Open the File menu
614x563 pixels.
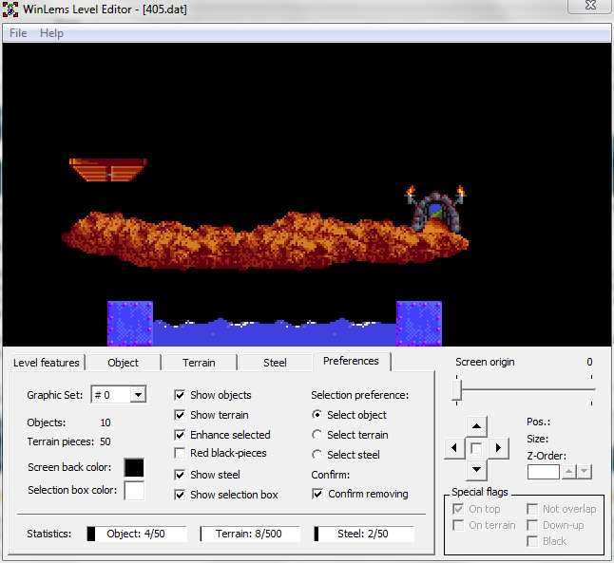pyautogui.click(x=18, y=33)
